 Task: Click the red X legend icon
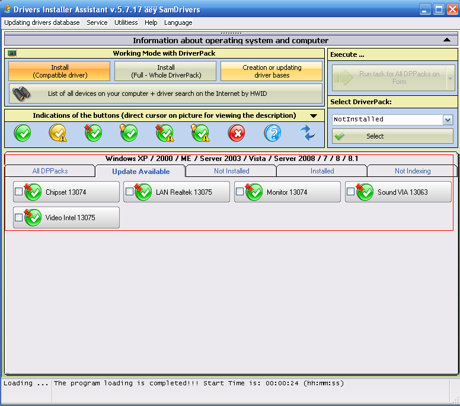tap(237, 133)
